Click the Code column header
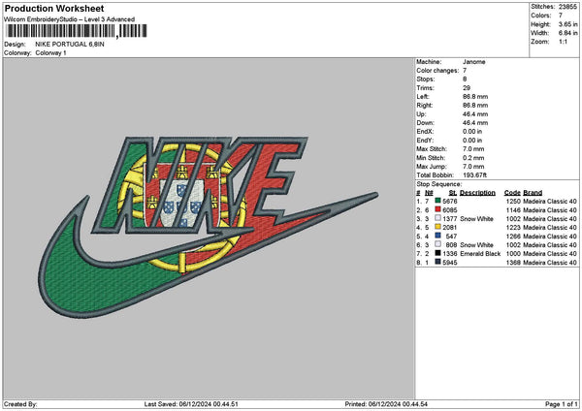The width and height of the screenshot is (582, 411). [512, 193]
